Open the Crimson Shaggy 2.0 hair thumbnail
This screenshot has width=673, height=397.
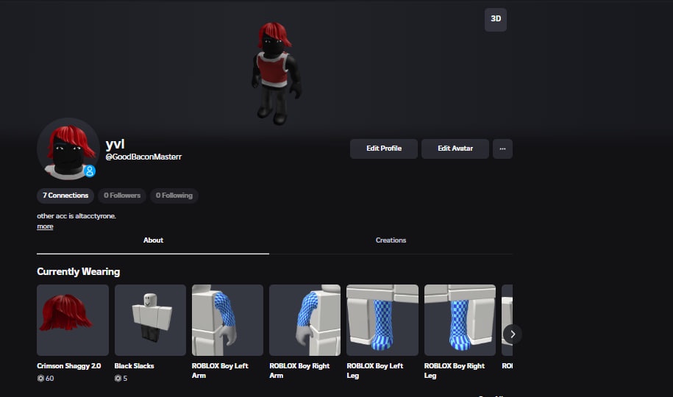(73, 320)
